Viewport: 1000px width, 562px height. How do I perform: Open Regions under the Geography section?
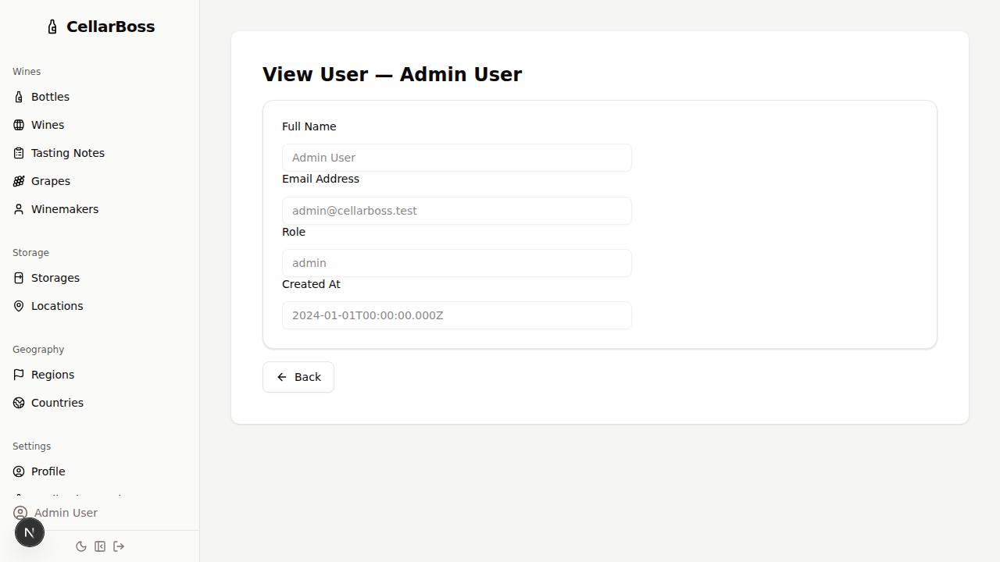(52, 374)
